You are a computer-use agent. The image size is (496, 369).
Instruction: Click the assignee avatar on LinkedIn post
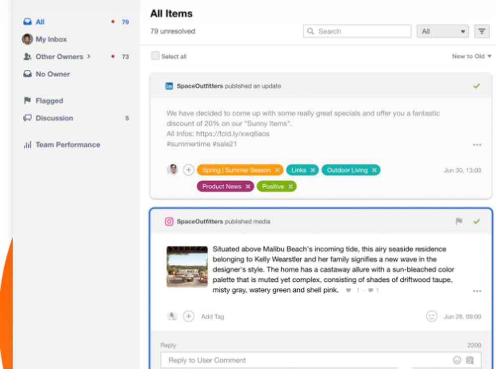point(173,170)
